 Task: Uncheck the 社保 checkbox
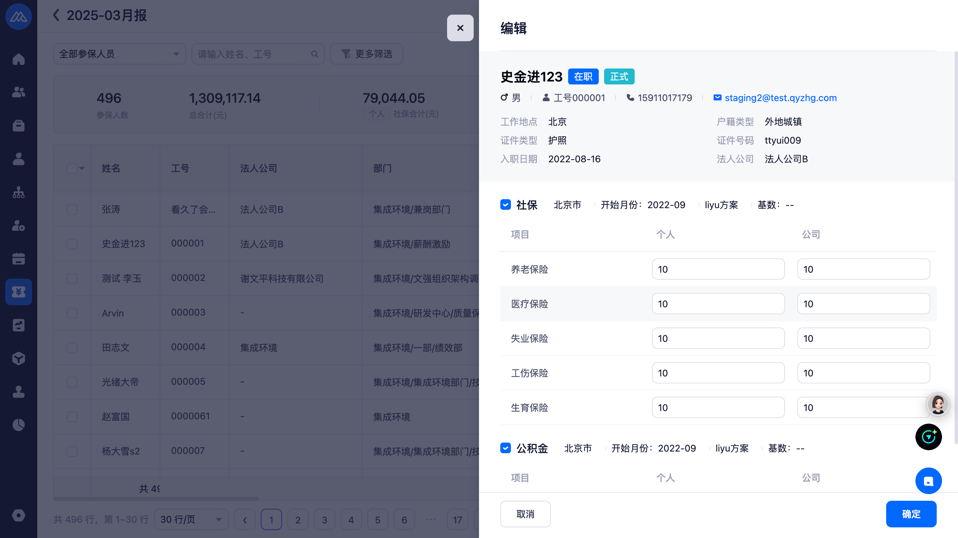pyautogui.click(x=505, y=205)
